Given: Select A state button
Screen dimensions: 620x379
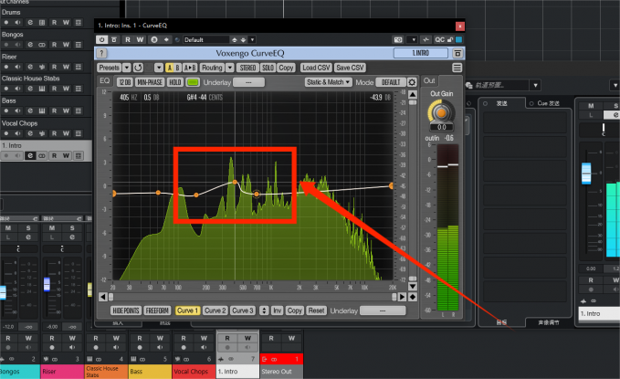Looking at the screenshot, I should 170,68.
